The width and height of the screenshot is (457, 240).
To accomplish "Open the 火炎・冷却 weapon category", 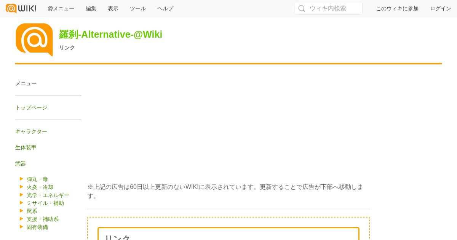I will coord(40,187).
